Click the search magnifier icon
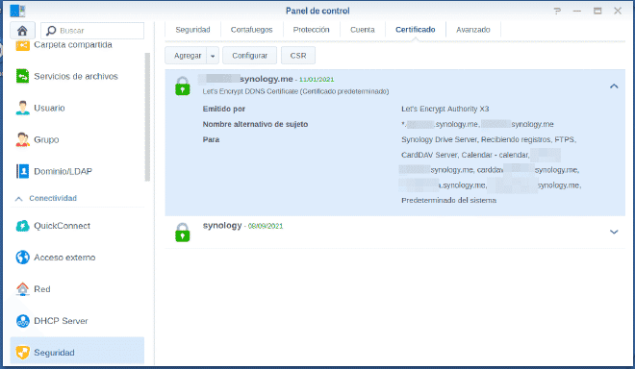This screenshot has width=635, height=369. (51, 31)
